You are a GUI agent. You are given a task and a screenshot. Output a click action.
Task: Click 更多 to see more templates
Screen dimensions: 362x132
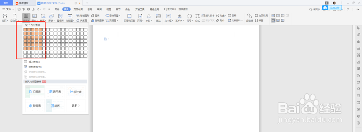click(x=76, y=106)
